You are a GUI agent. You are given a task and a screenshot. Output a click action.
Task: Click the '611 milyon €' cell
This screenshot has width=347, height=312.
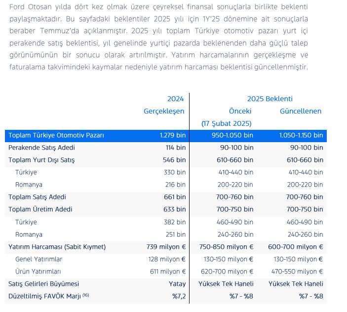pyautogui.click(x=168, y=272)
